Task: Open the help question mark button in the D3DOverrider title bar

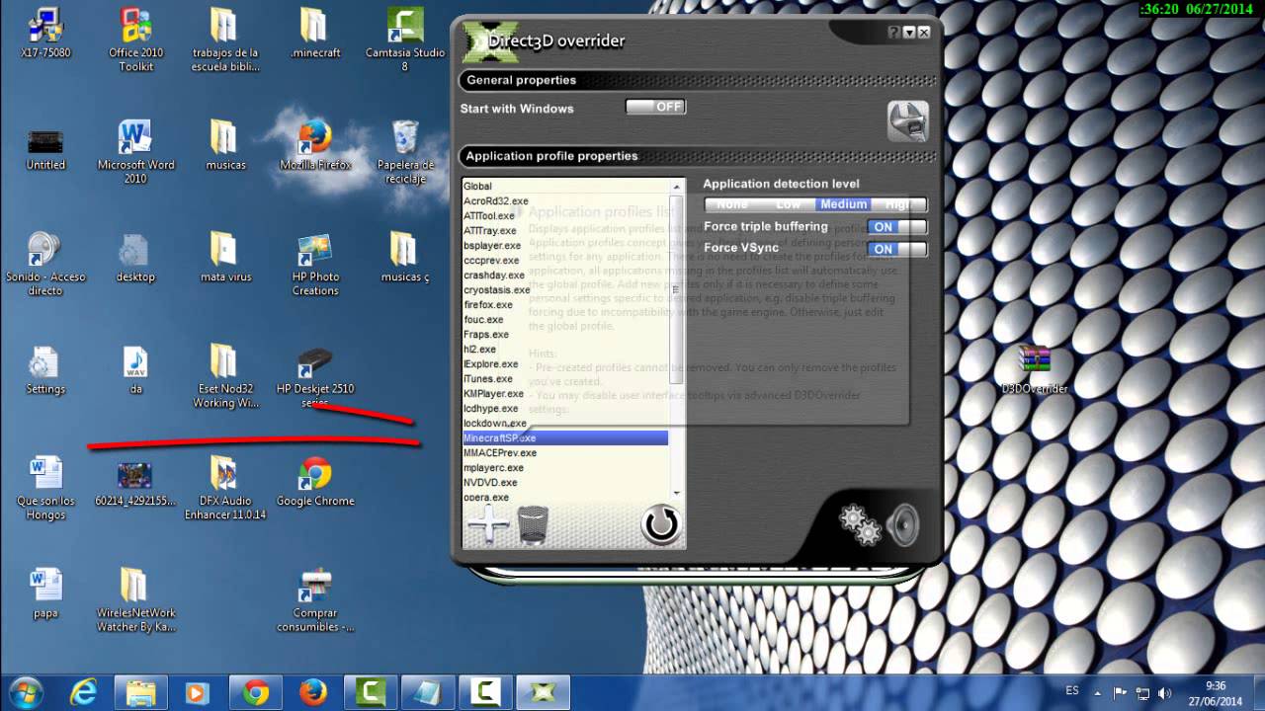Action: [x=894, y=33]
